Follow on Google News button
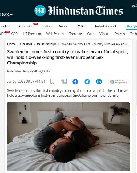This screenshot has height=173, width=137. [x=119, y=82]
